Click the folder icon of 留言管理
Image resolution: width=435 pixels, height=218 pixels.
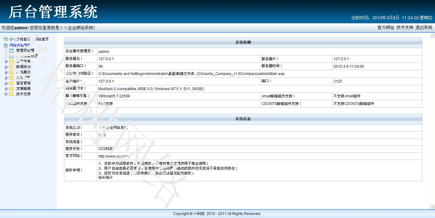pos(11,83)
